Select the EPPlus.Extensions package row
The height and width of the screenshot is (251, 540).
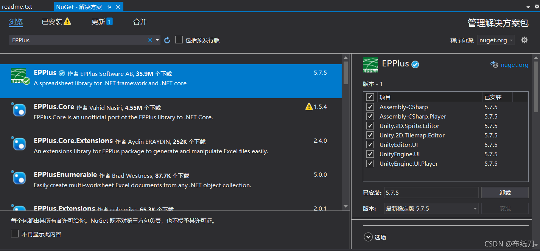(171, 205)
